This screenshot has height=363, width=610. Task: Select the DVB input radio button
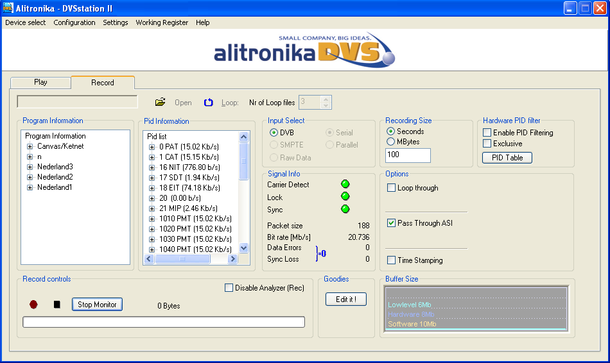(274, 133)
